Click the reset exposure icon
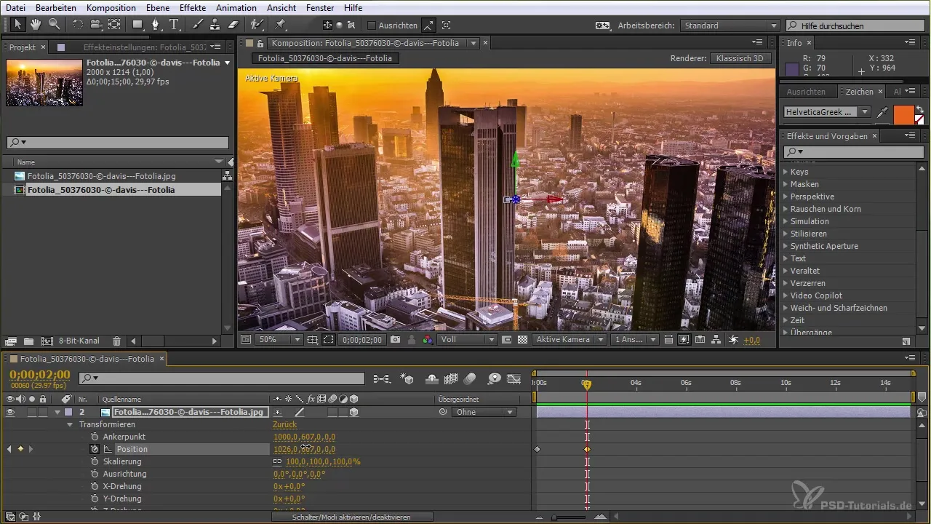The height and width of the screenshot is (524, 931). 732,339
